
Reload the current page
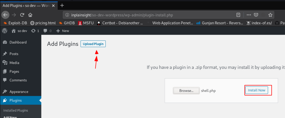pyautogui.click(x=22, y=15)
